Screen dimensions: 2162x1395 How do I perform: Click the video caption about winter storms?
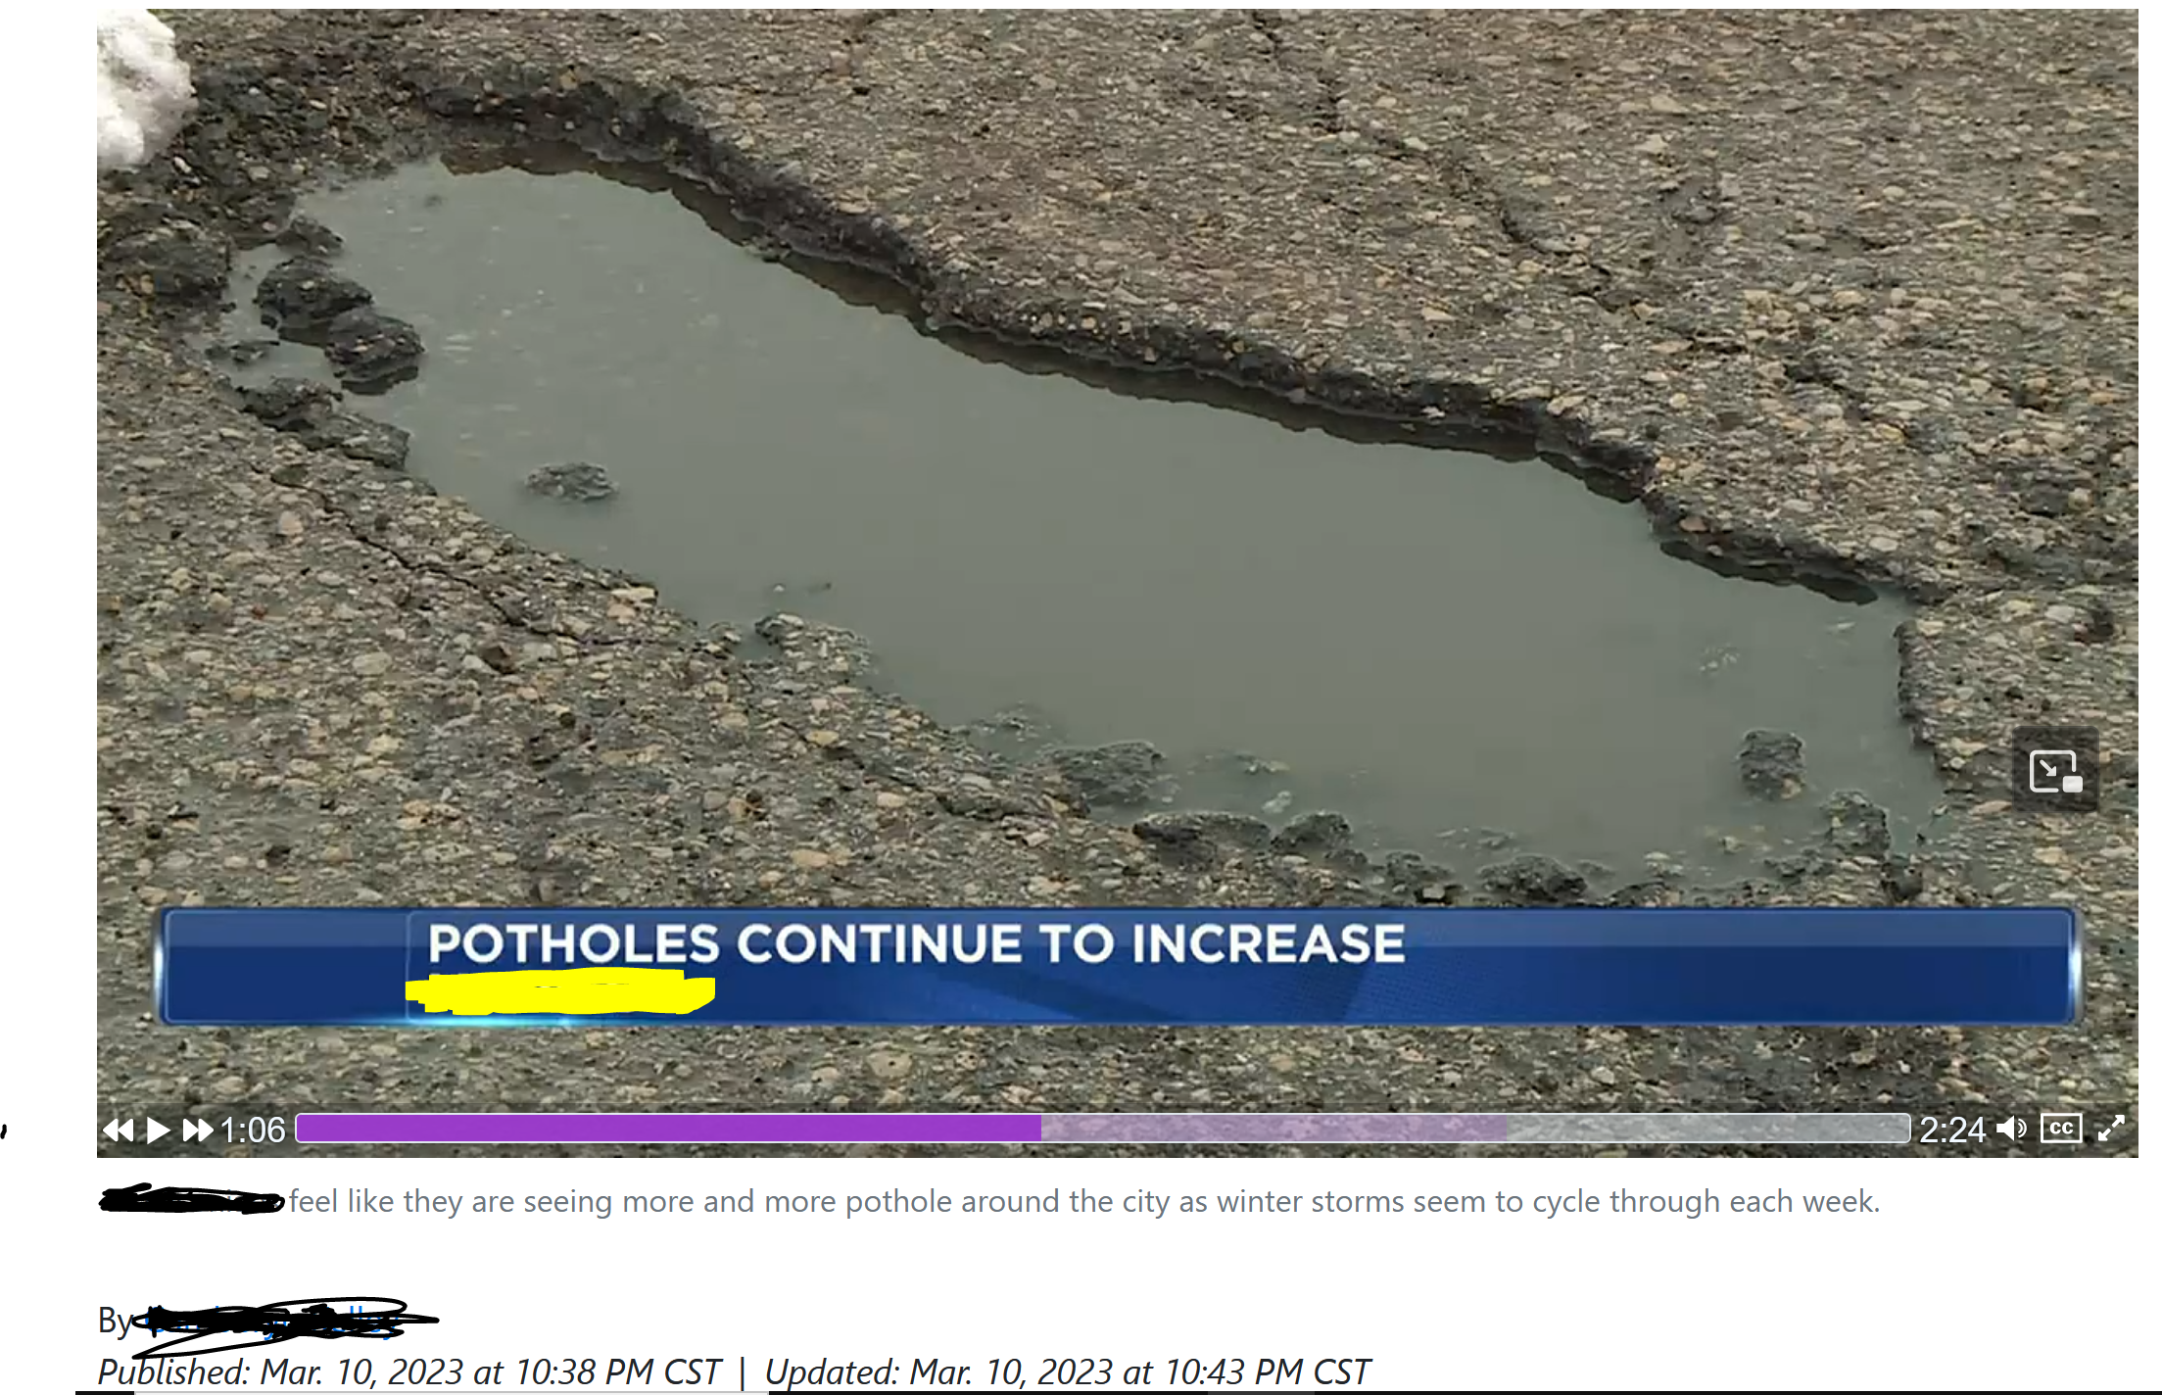tap(1084, 1201)
